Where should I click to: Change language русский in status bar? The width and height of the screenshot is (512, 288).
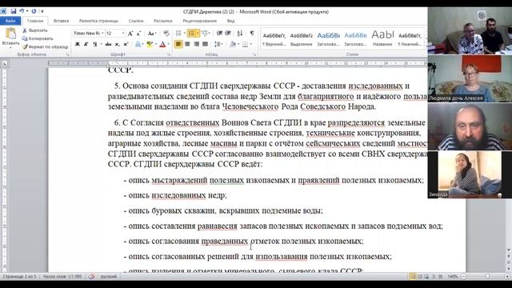(109, 277)
